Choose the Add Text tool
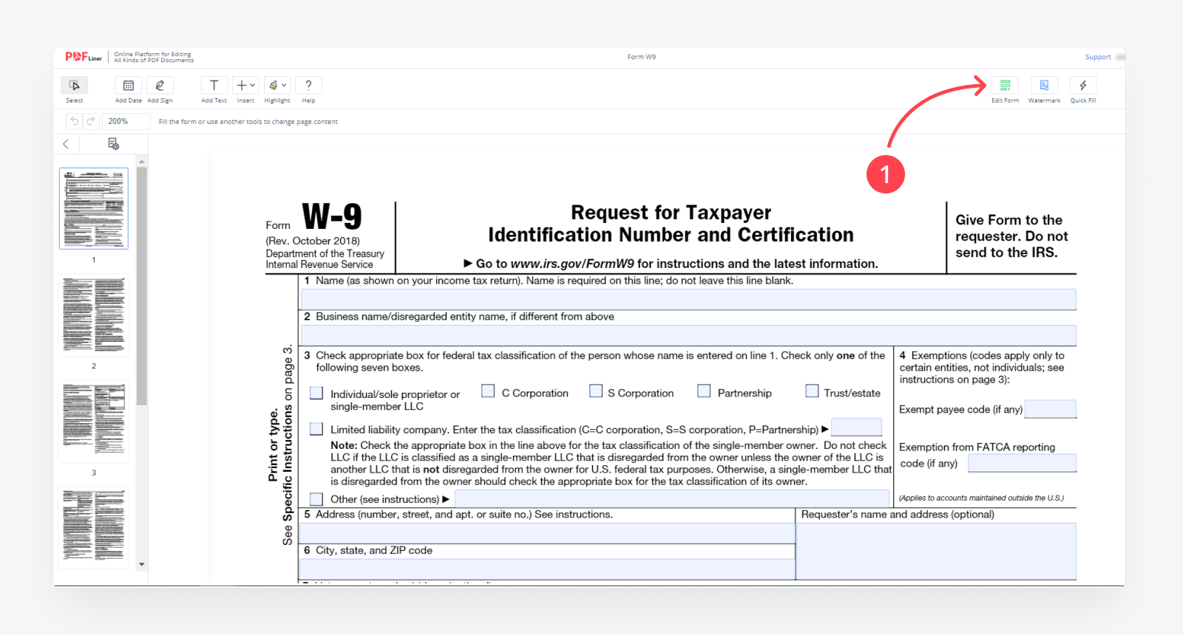The height and width of the screenshot is (635, 1183). (214, 86)
